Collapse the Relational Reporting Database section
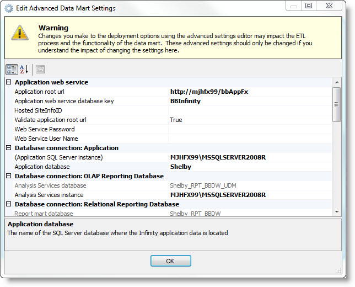Image resolution: width=355 pixels, height=287 pixels. pyautogui.click(x=9, y=204)
